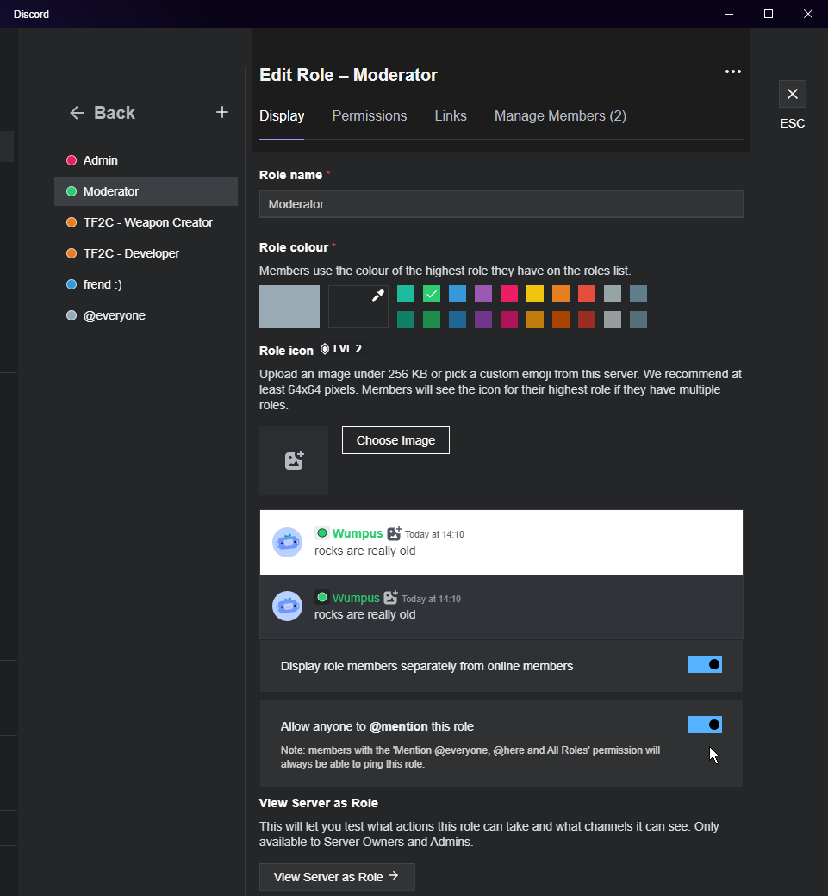Select the dark blue colour swatch
This screenshot has width=828, height=896.
[458, 320]
